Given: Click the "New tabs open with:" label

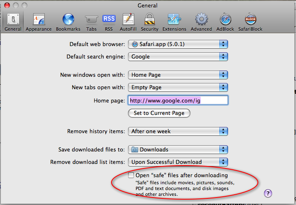Looking at the screenshot, I should (x=98, y=88).
